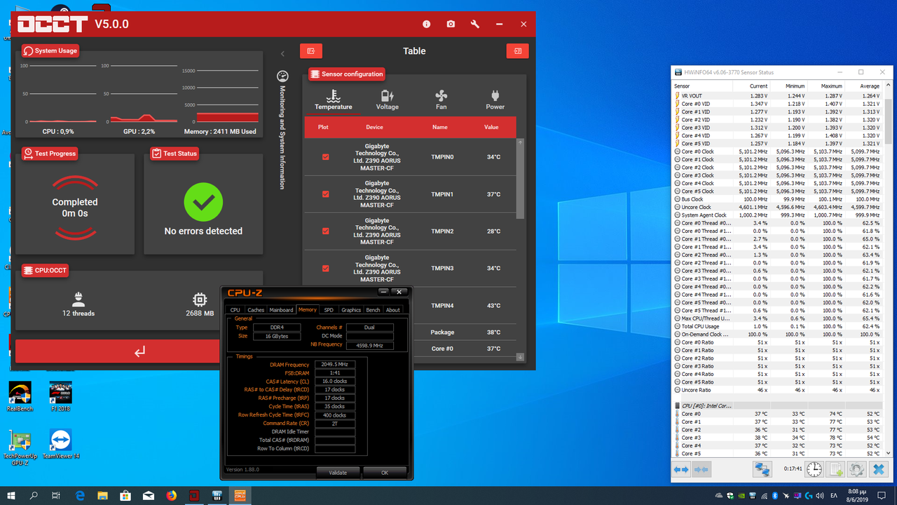The width and height of the screenshot is (897, 505).
Task: Open HWiNFO sensor settings gear icon
Action: click(x=856, y=469)
